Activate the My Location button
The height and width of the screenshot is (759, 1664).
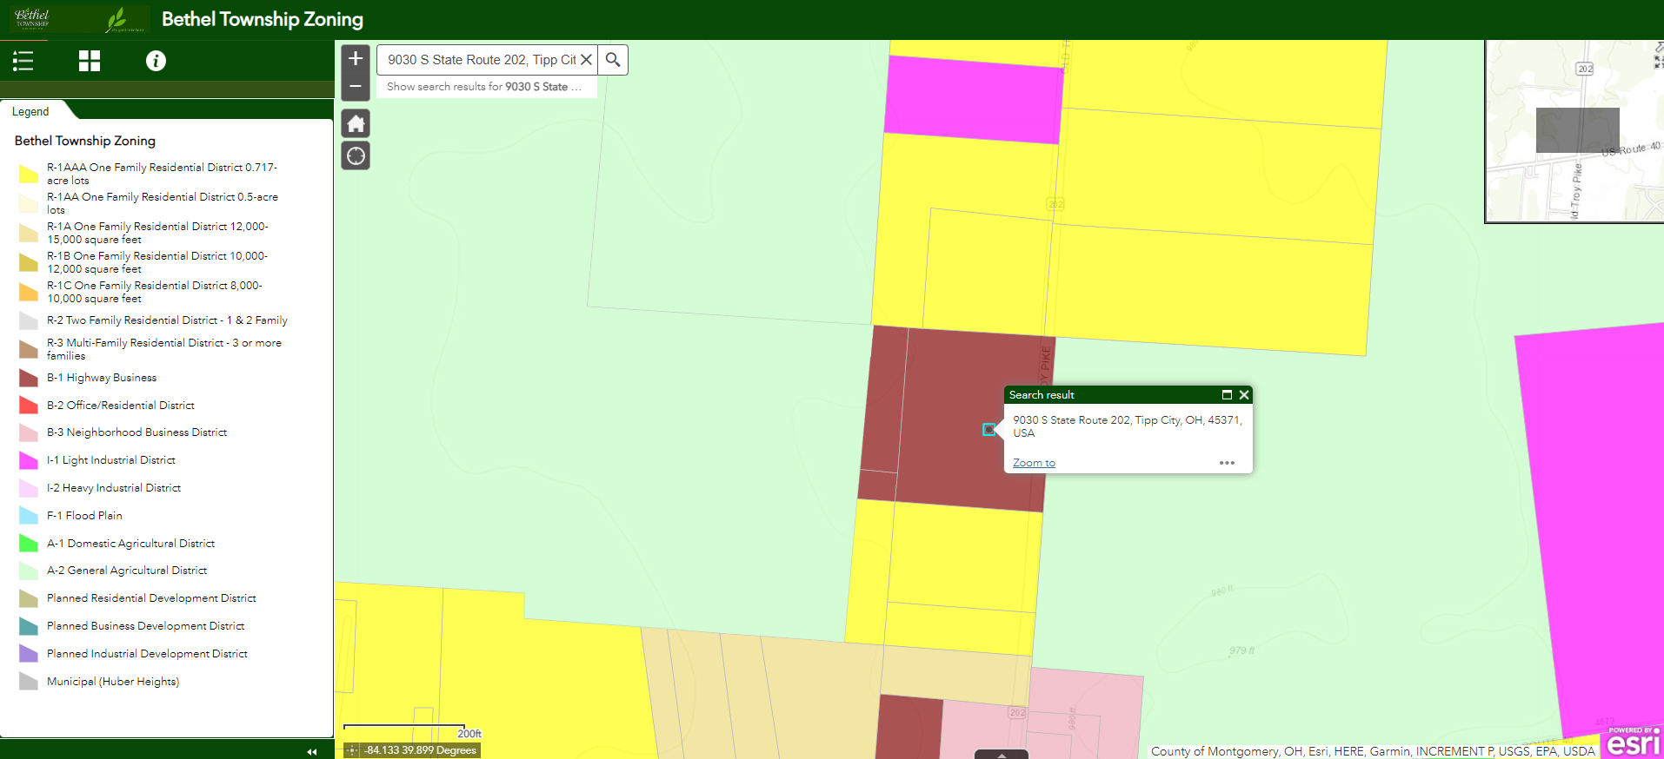[x=356, y=156]
